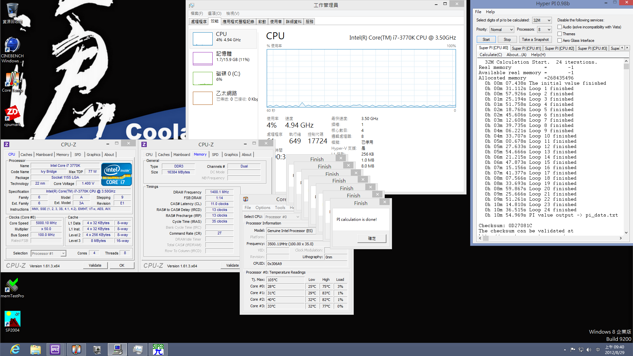Open Core Temp Options menu

(x=263, y=208)
